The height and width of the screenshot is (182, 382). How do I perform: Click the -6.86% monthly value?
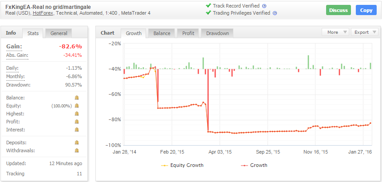pos(73,76)
